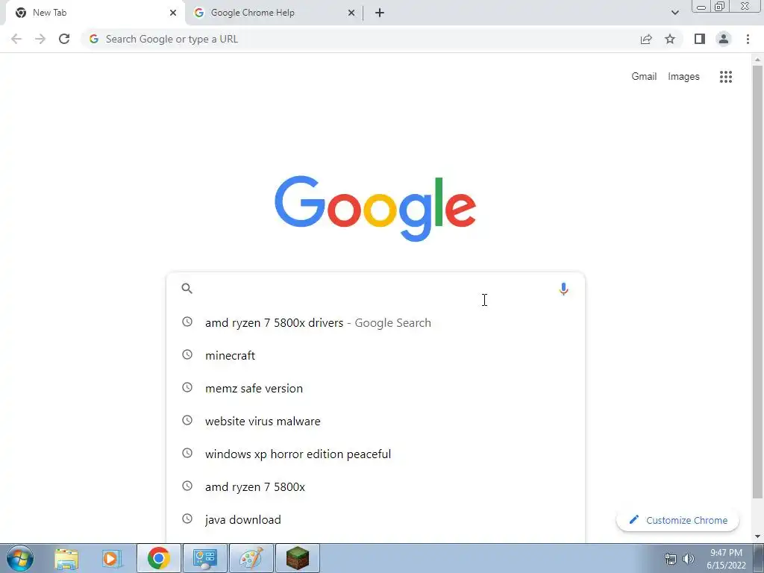Start voice search with the microphone
This screenshot has height=573, width=764.
563,289
